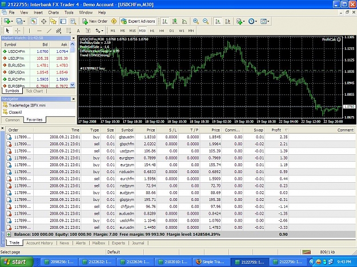357x267 pixels.
Task: Select the Text tool (A)
Action: pyautogui.click(x=78, y=31)
